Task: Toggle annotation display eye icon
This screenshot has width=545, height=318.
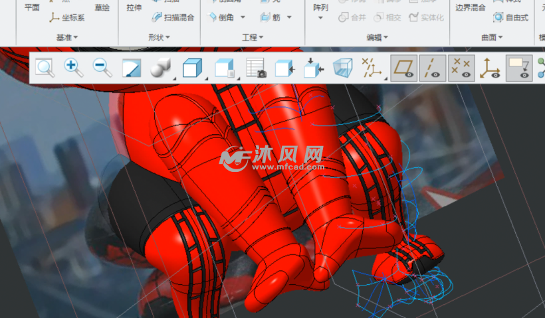Action: pos(519,68)
